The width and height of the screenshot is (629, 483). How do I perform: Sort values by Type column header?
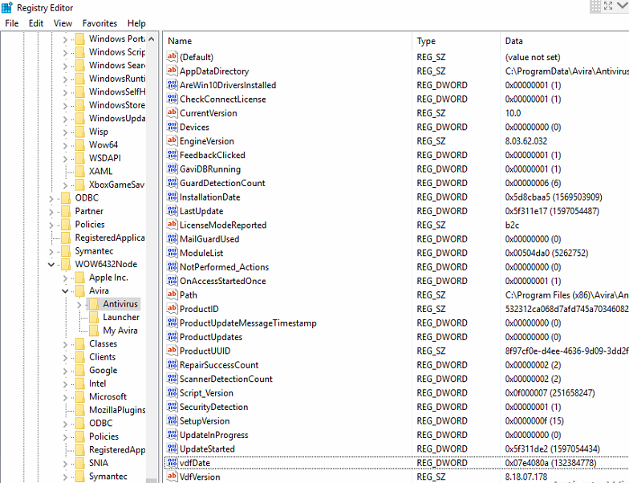[456, 41]
